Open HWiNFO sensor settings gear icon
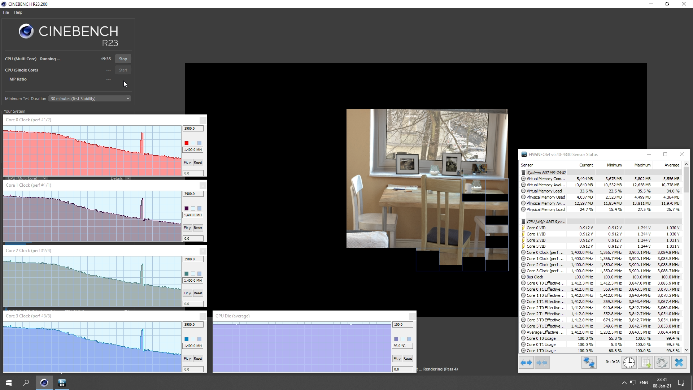Viewport: 693px width, 390px height. (x=662, y=363)
